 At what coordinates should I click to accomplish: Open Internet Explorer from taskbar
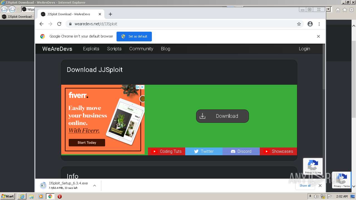coord(22,196)
